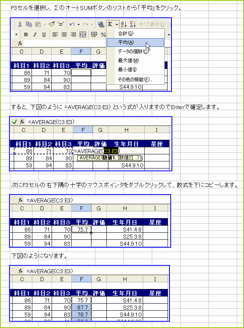The image size is (244, 328).
Task: Choose 合計(S) from AutoSum list
Action: [x=135, y=33]
